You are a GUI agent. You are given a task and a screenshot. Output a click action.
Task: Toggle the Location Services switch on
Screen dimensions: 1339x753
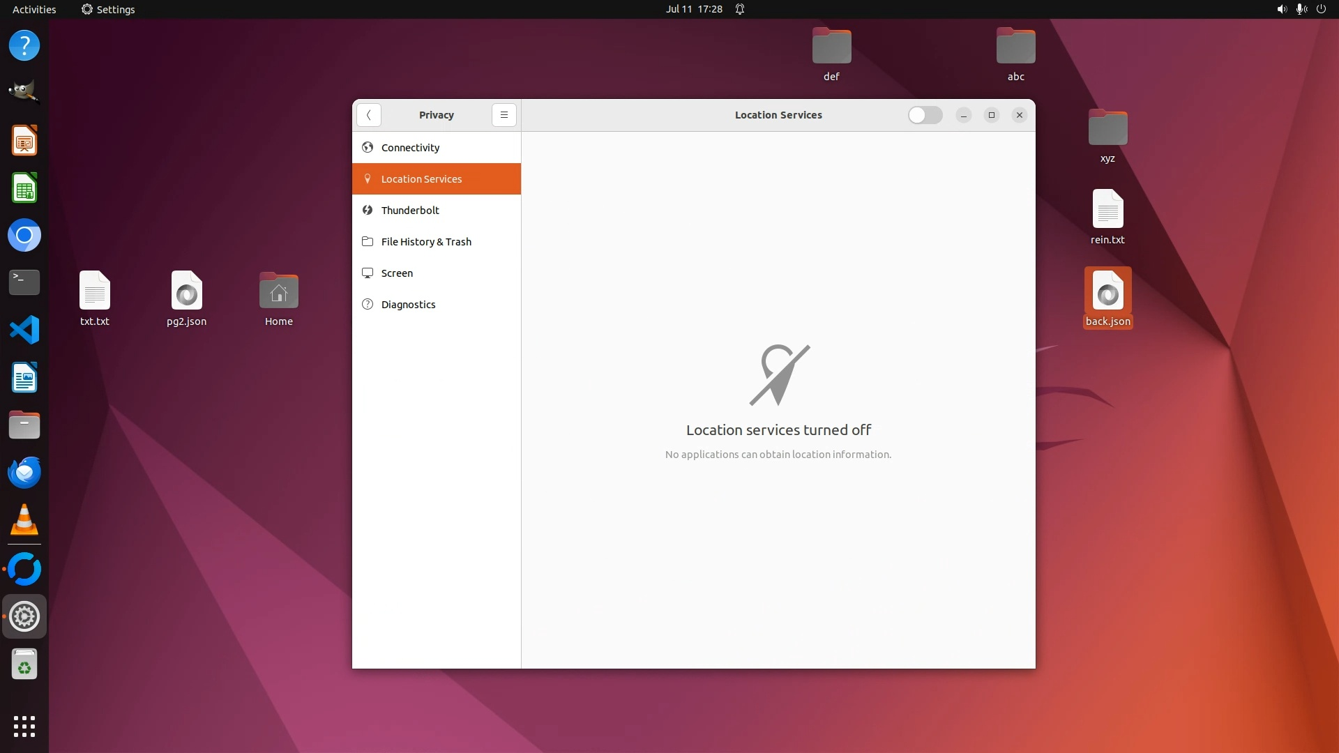(925, 115)
